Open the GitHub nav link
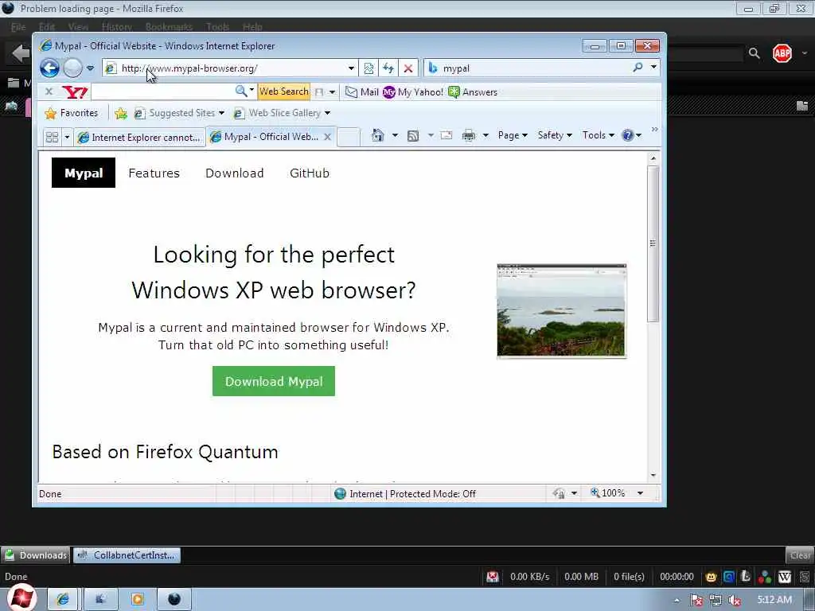 310,173
